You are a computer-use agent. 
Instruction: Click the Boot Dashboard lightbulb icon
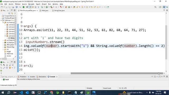pyautogui.click(x=10, y=68)
